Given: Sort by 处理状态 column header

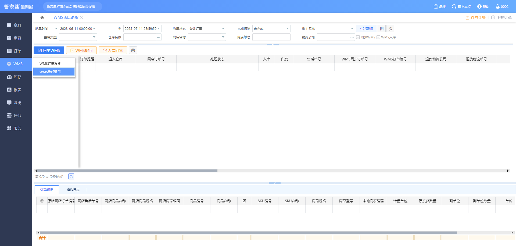Looking at the screenshot, I should (217, 59).
